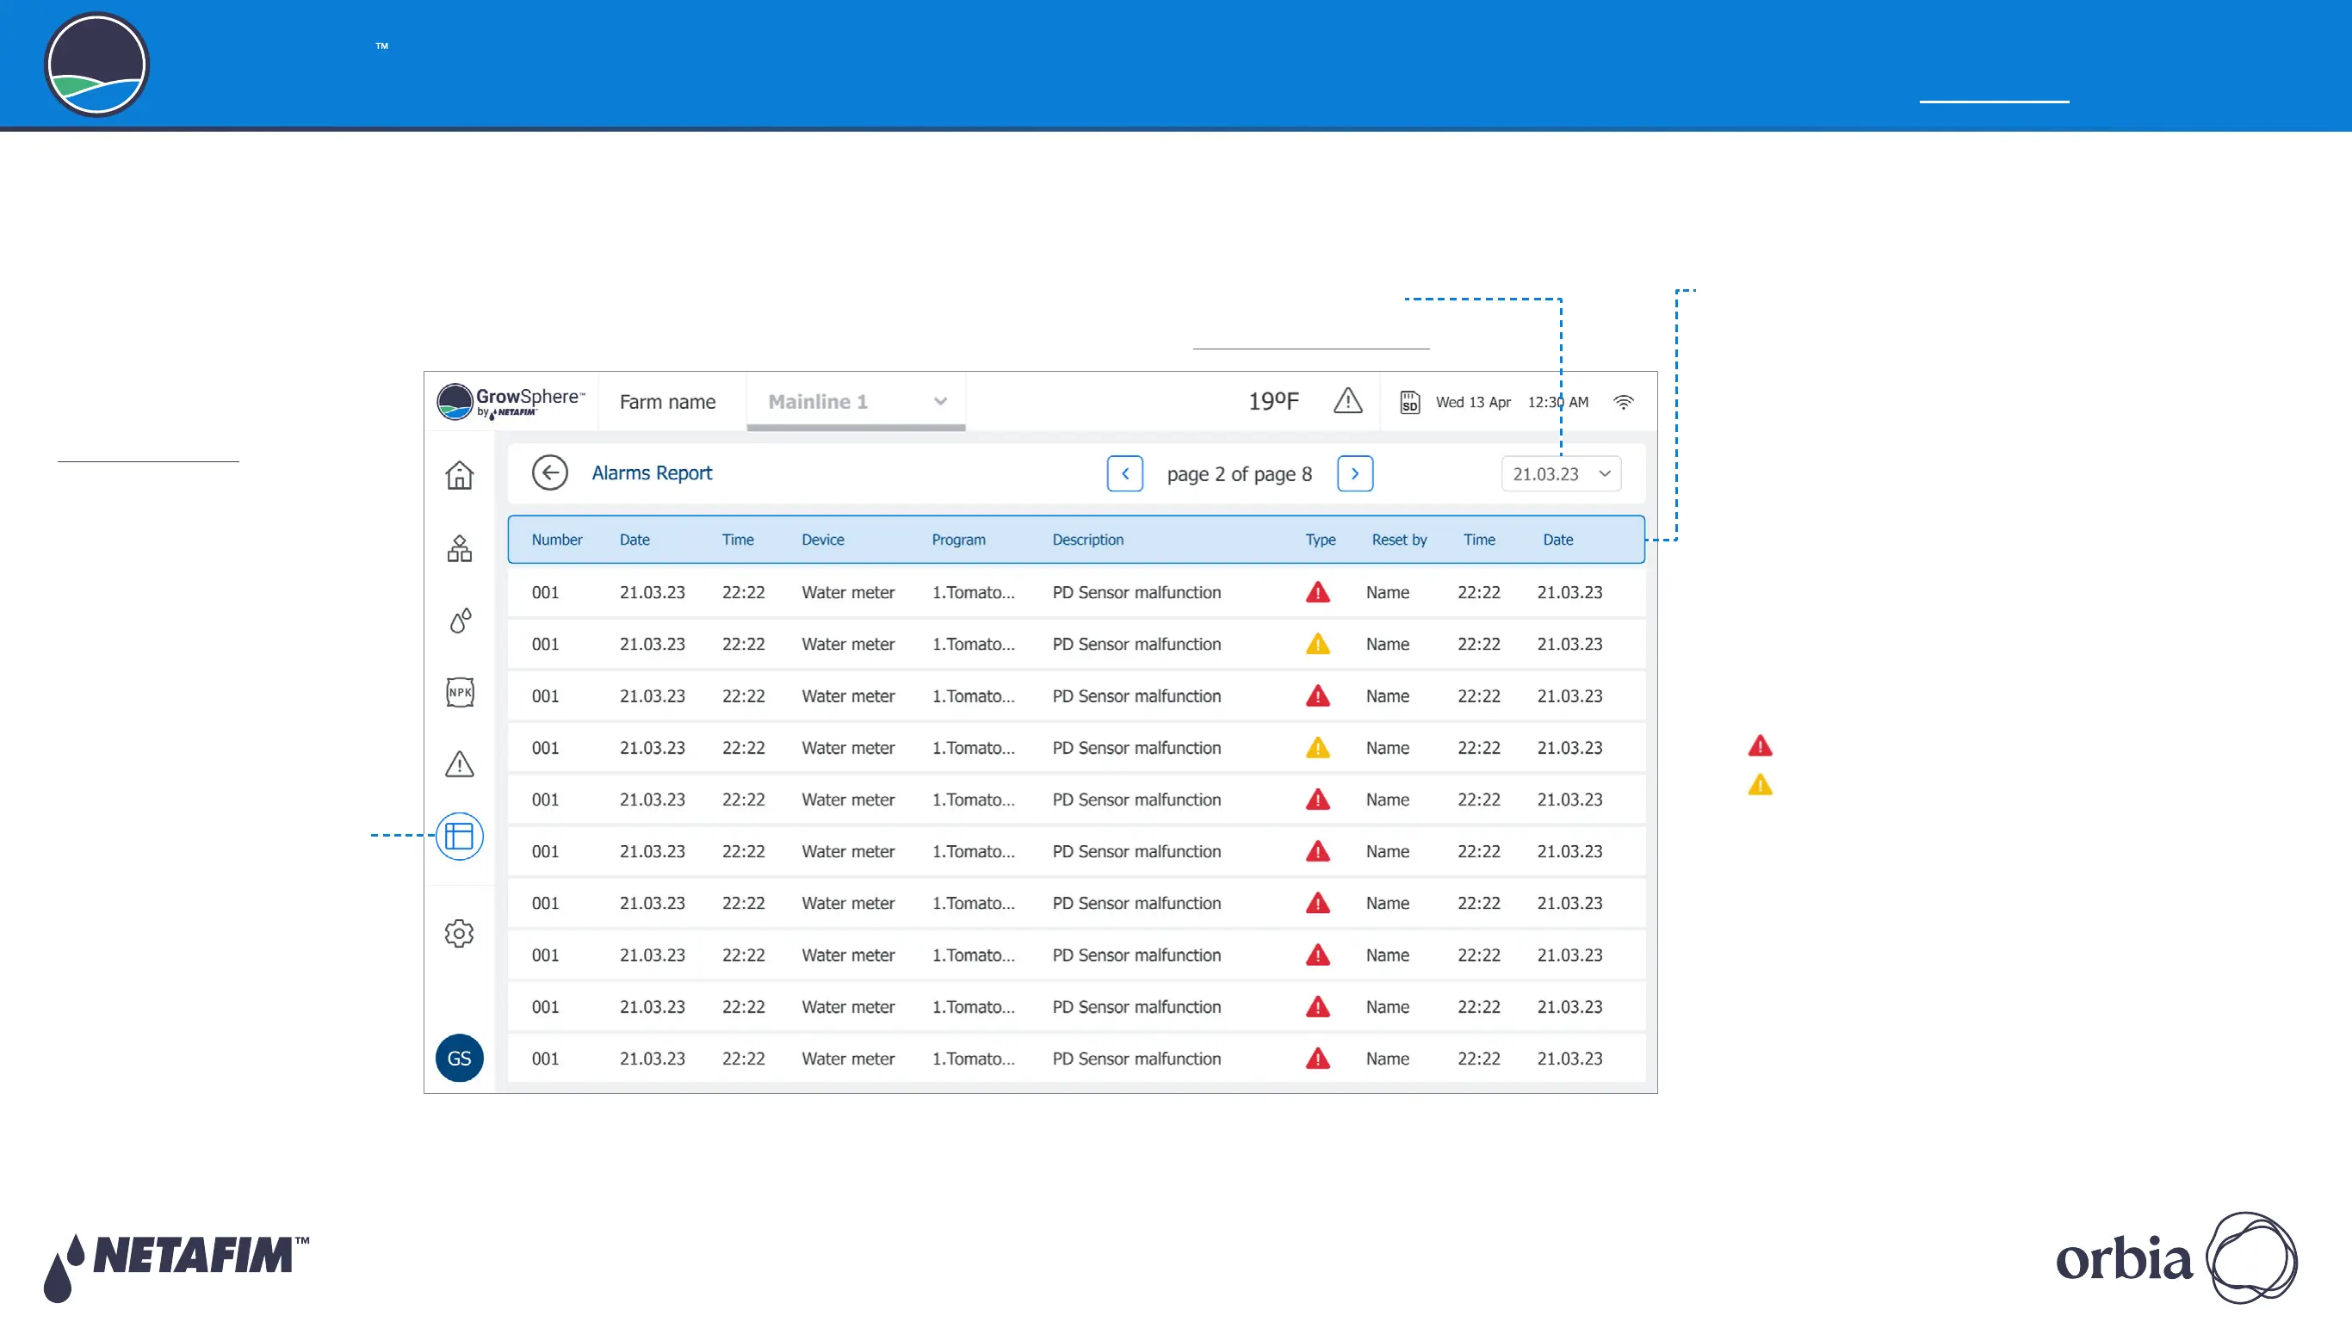Click the Description column header

pyautogui.click(x=1087, y=540)
